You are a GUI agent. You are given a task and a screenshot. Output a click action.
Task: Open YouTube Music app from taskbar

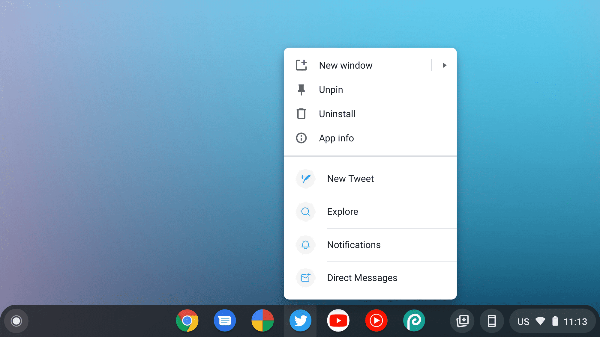tap(376, 321)
